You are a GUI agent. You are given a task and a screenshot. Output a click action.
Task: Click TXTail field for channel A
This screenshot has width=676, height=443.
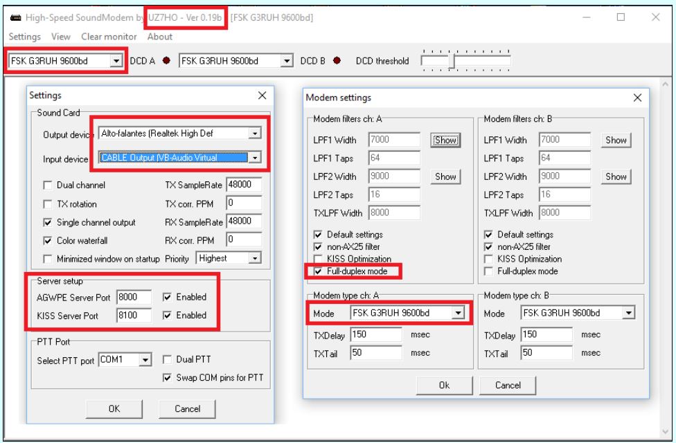pos(376,352)
